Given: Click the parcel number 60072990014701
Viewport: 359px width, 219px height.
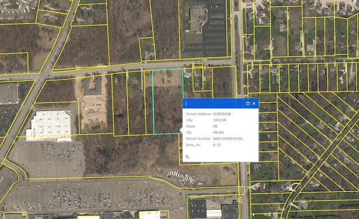Looking at the screenshot, I should click(x=228, y=138).
